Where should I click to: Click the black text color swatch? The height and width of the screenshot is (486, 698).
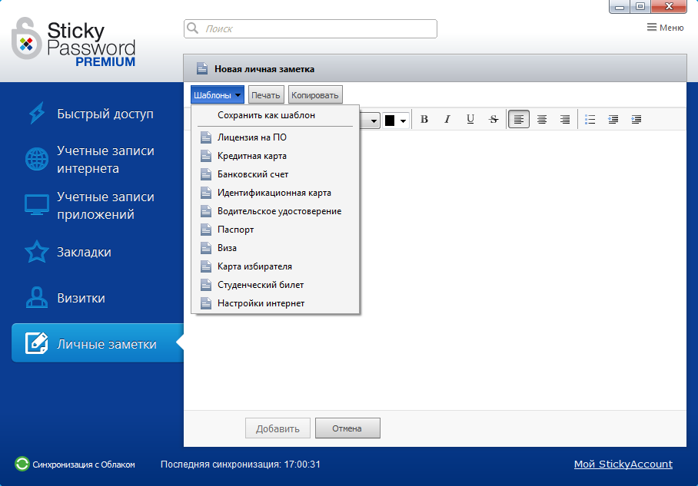[x=391, y=119]
